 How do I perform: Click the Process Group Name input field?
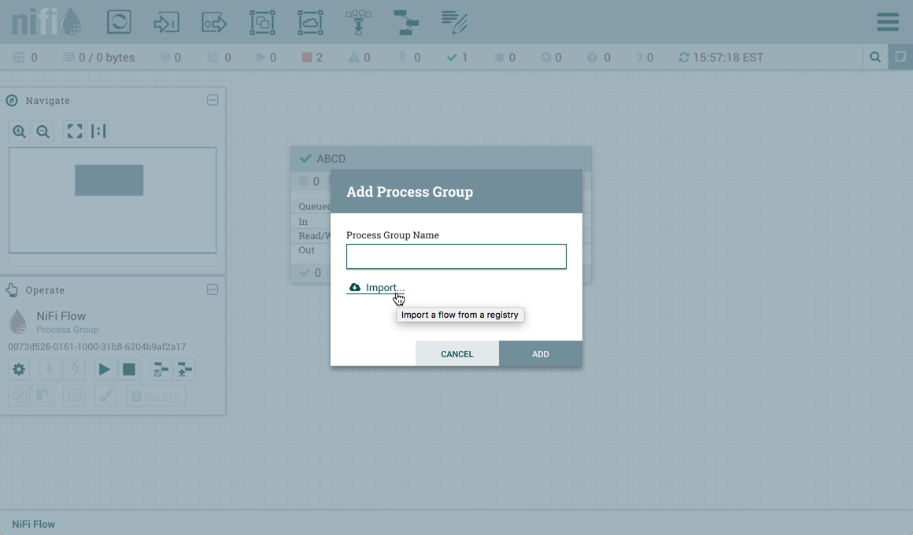(x=456, y=256)
